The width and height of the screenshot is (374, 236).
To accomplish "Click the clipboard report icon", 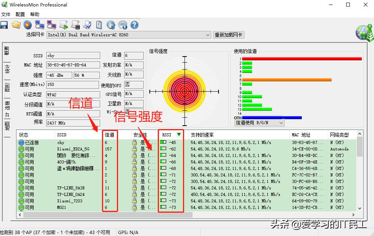I will click(99, 24).
